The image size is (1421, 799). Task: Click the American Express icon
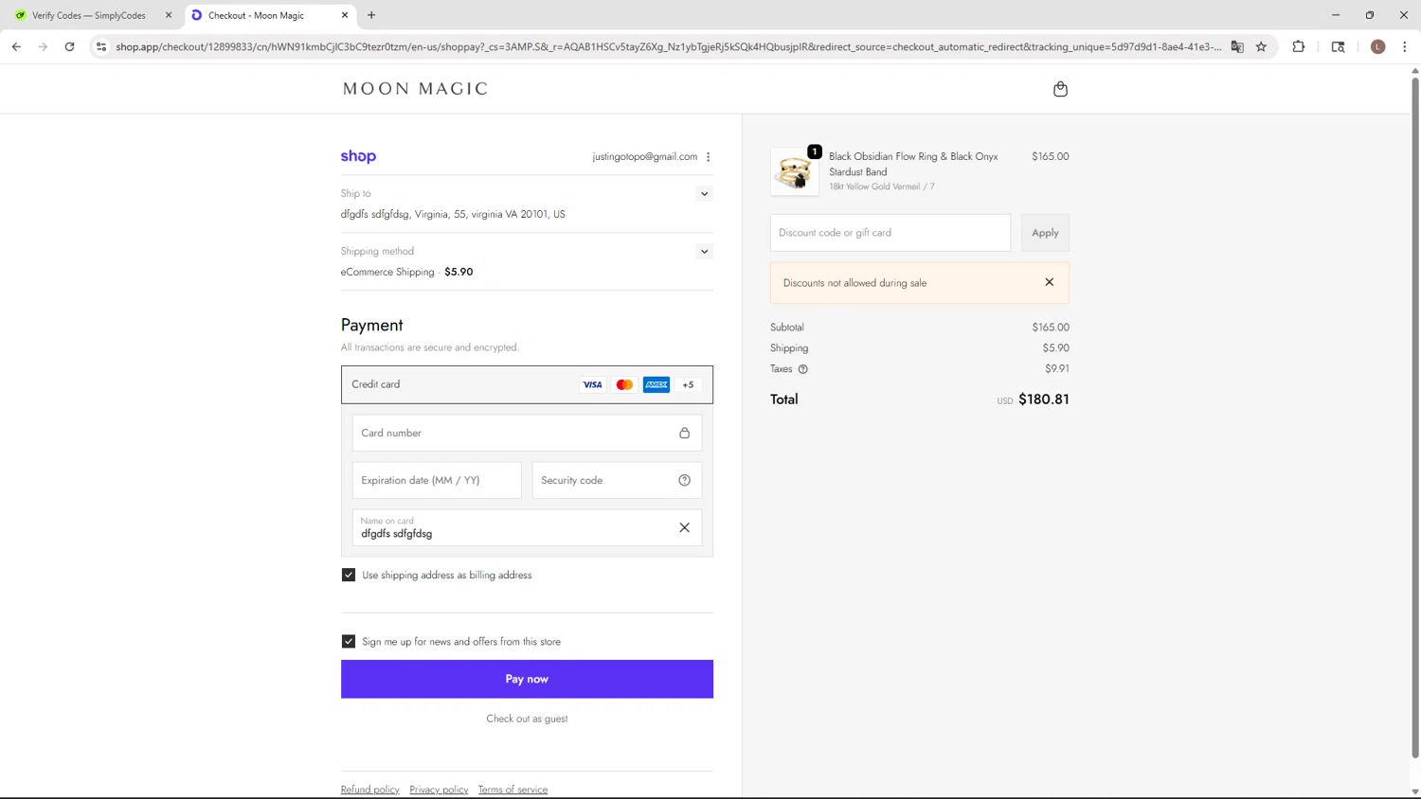pos(657,384)
